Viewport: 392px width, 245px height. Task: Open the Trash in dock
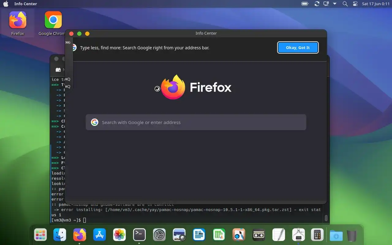pyautogui.click(x=352, y=235)
